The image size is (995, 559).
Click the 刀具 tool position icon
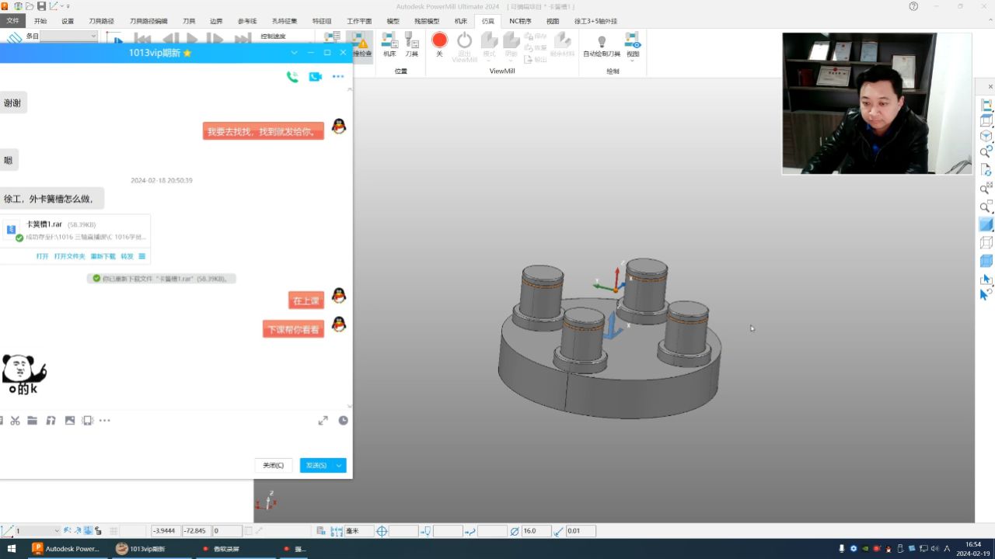[x=411, y=41]
